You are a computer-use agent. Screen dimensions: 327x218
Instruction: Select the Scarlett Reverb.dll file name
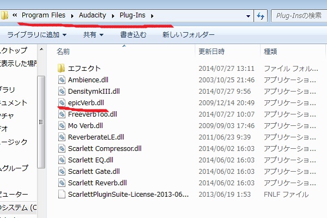point(98,183)
